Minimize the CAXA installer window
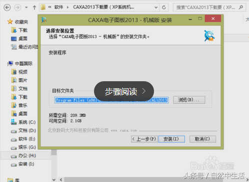 tap(190, 19)
